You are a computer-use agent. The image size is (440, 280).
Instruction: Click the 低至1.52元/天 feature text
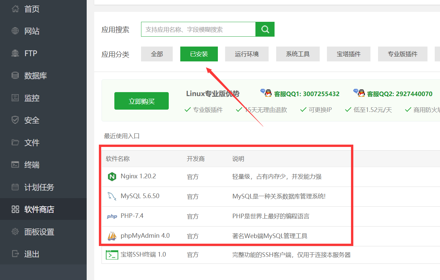(x=373, y=110)
